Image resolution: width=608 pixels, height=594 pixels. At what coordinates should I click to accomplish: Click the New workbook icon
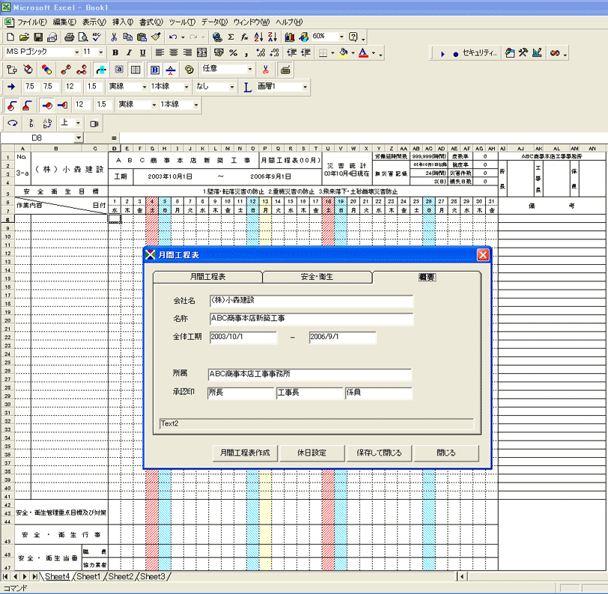click(10, 37)
